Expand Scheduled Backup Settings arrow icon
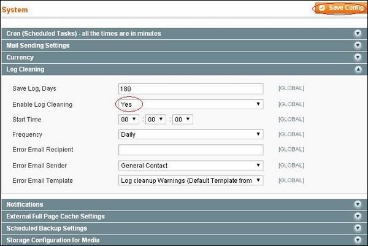This screenshot has width=368, height=246. click(x=358, y=228)
